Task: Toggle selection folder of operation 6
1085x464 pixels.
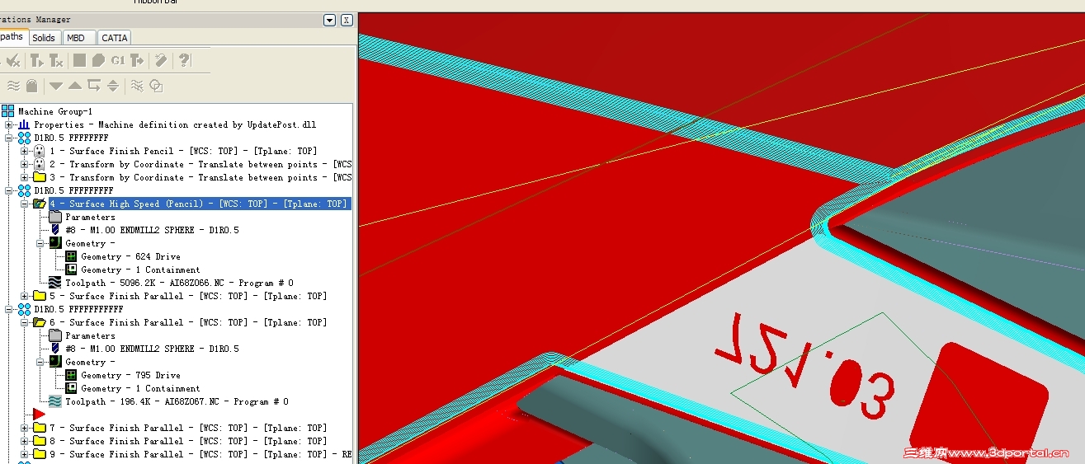Action: click(40, 322)
